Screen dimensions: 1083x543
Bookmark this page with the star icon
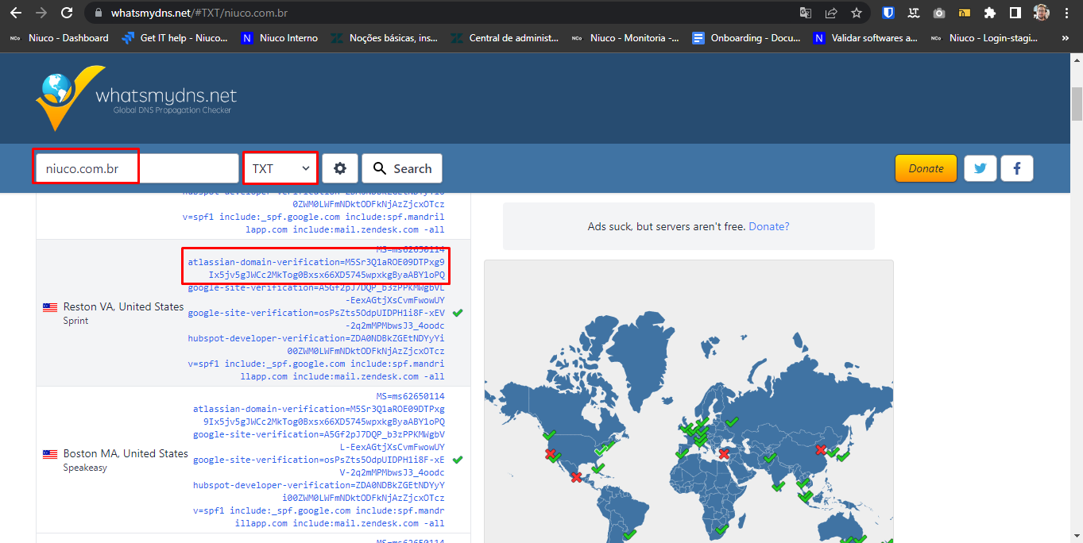[856, 13]
